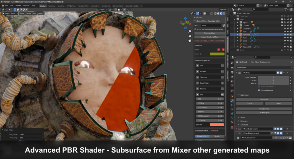Expand the Rock item in outliner
294x159 pixels.
(238, 38)
